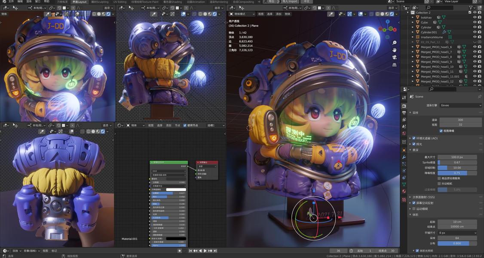The width and height of the screenshot is (484, 258).
Task: Enable high quality slight defocus checkbox
Action: [x=439, y=178]
